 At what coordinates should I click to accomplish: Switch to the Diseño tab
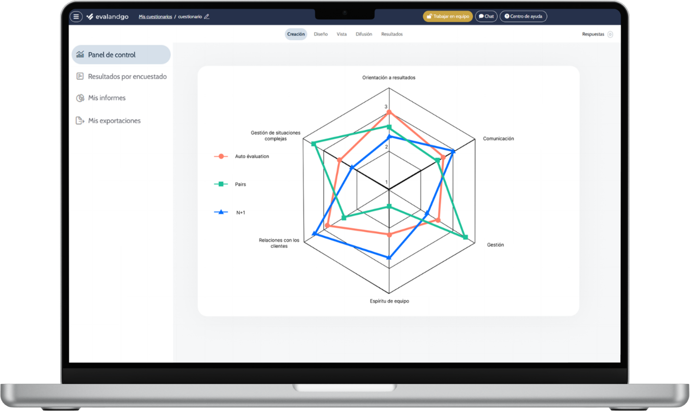(321, 34)
